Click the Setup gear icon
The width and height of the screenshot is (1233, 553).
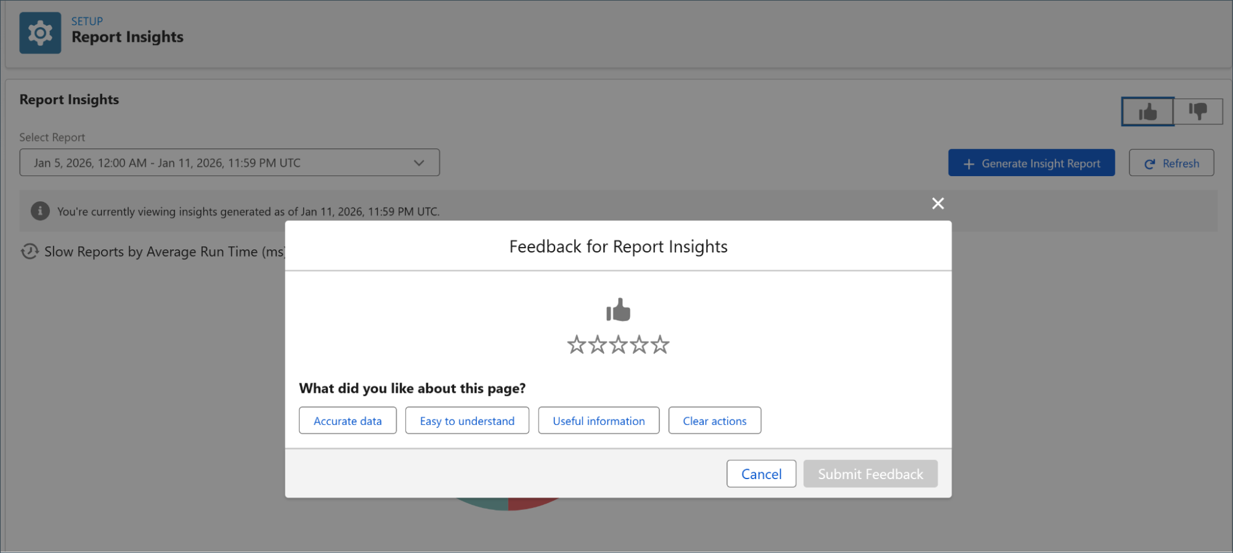[x=40, y=33]
